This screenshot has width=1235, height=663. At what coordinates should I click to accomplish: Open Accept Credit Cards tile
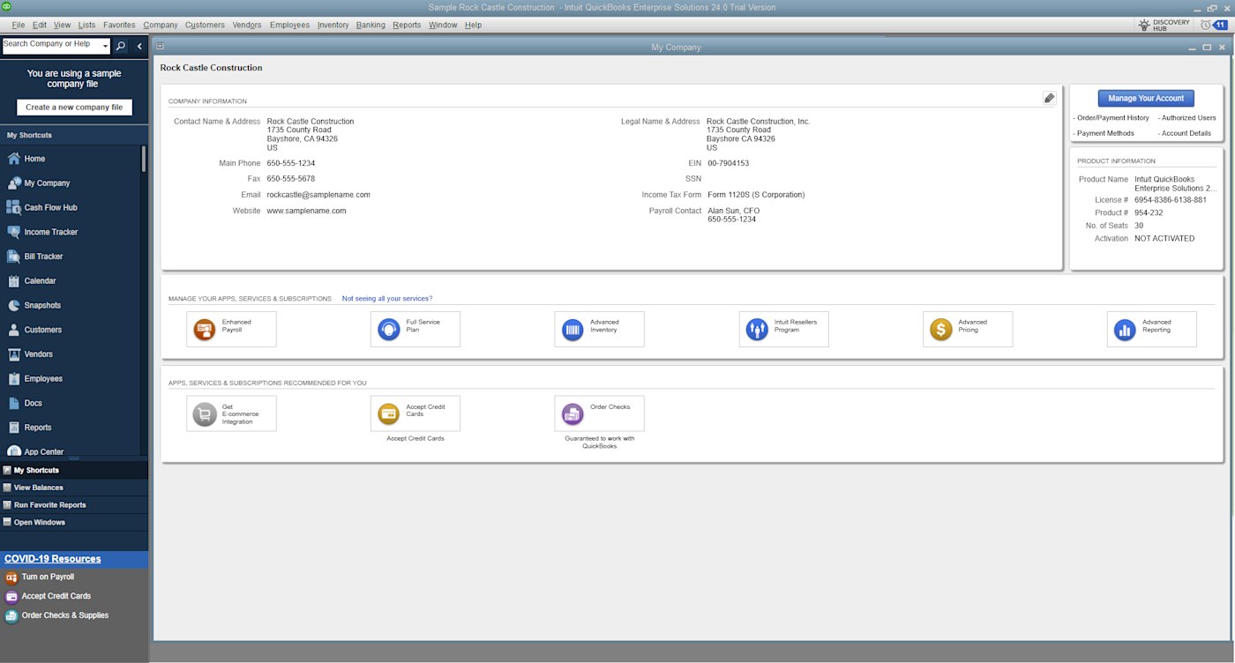415,413
